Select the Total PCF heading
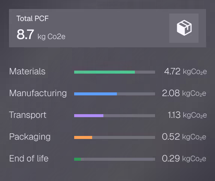This screenshot has width=215, height=181. (x=33, y=18)
